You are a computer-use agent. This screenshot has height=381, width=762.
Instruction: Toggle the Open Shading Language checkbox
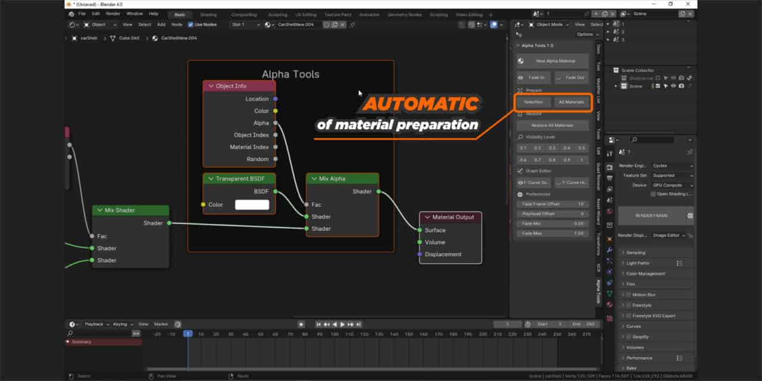point(653,194)
